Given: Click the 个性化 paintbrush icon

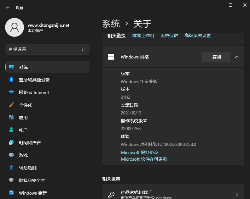Looking at the screenshot, I should [x=11, y=105].
